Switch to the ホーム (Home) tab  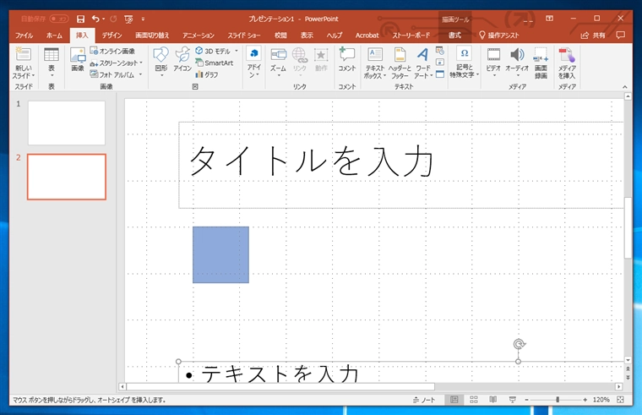pyautogui.click(x=54, y=35)
